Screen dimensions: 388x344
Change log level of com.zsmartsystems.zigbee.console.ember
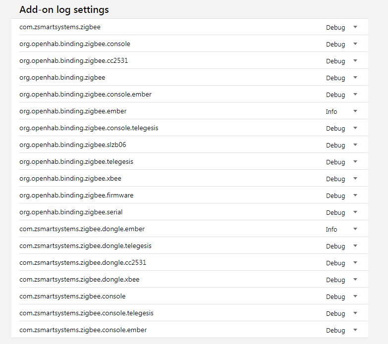click(341, 330)
